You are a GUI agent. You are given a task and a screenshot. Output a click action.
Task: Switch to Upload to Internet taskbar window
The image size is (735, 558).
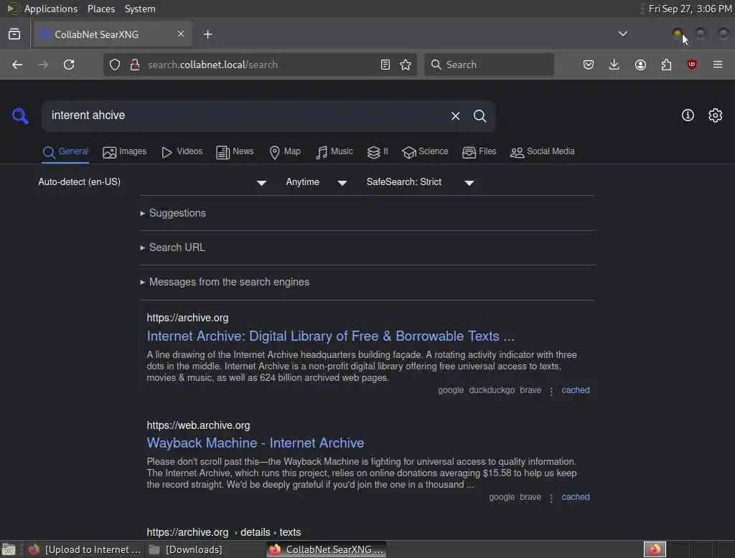[x=85, y=549]
